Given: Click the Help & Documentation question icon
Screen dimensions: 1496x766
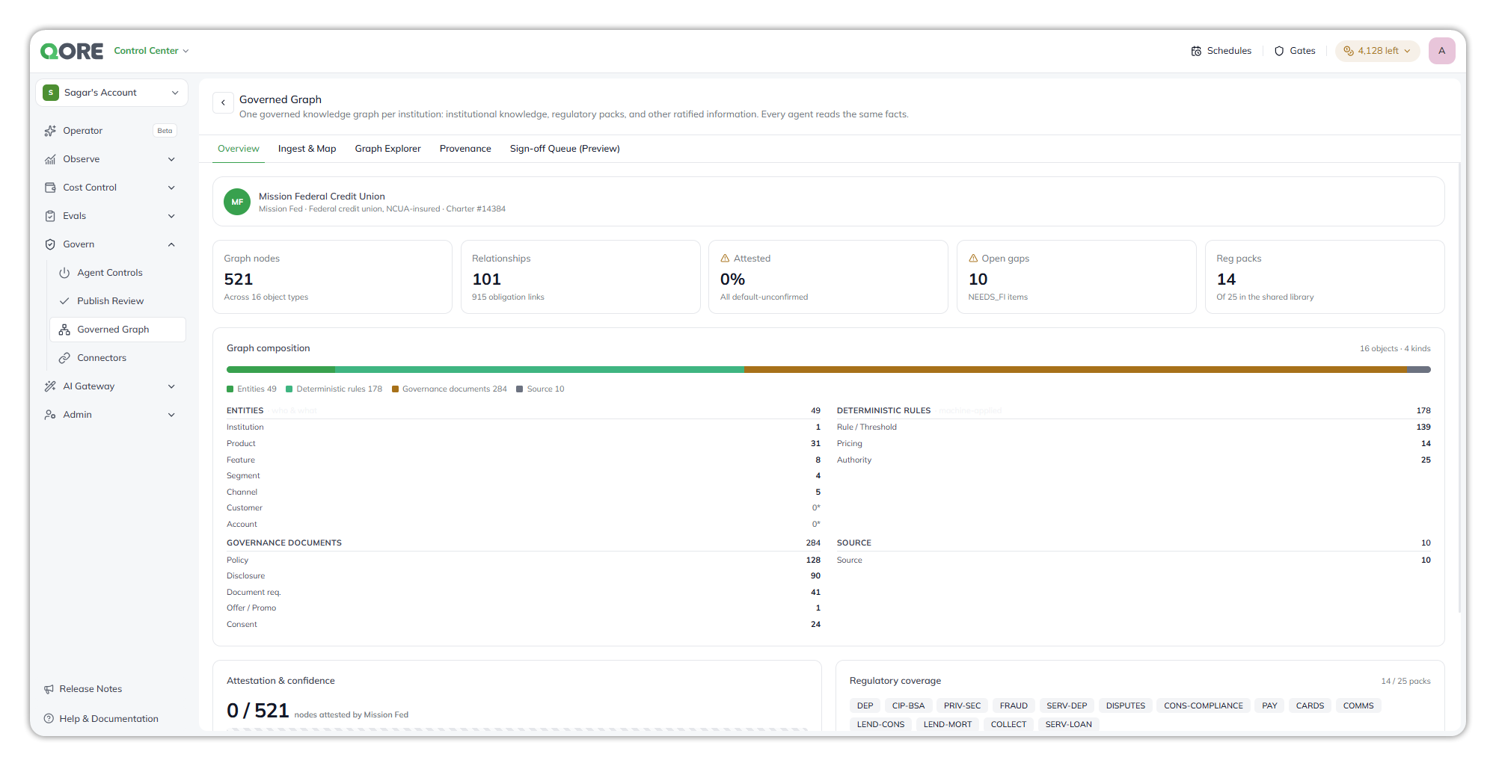Looking at the screenshot, I should coord(49,719).
